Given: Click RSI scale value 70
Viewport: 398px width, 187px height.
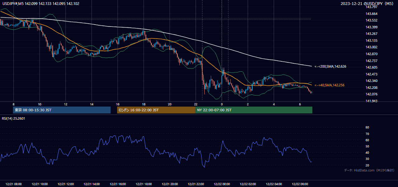Looking at the screenshot, I should click(367, 134).
